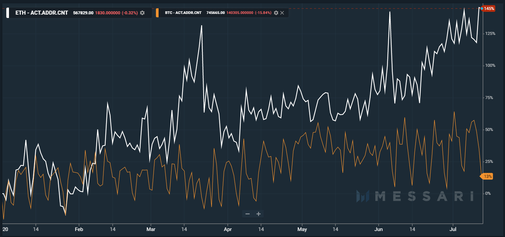Click the orange BTC color swatch
This screenshot has height=237, width=505.
tap(157, 13)
